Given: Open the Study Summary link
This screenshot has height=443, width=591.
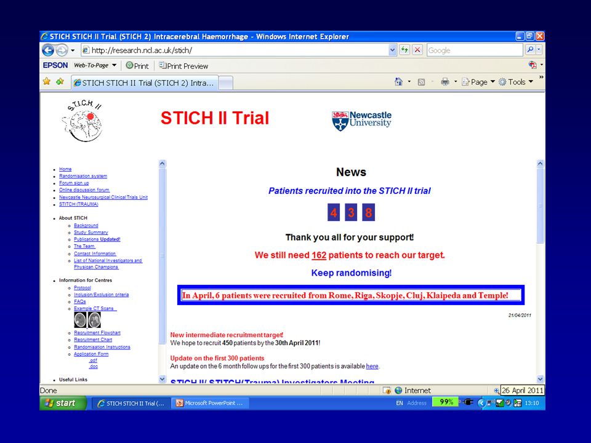Looking at the screenshot, I should tap(91, 233).
